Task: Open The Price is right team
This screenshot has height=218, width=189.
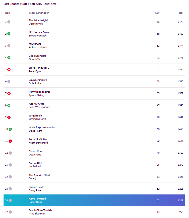Action: tap(38, 20)
